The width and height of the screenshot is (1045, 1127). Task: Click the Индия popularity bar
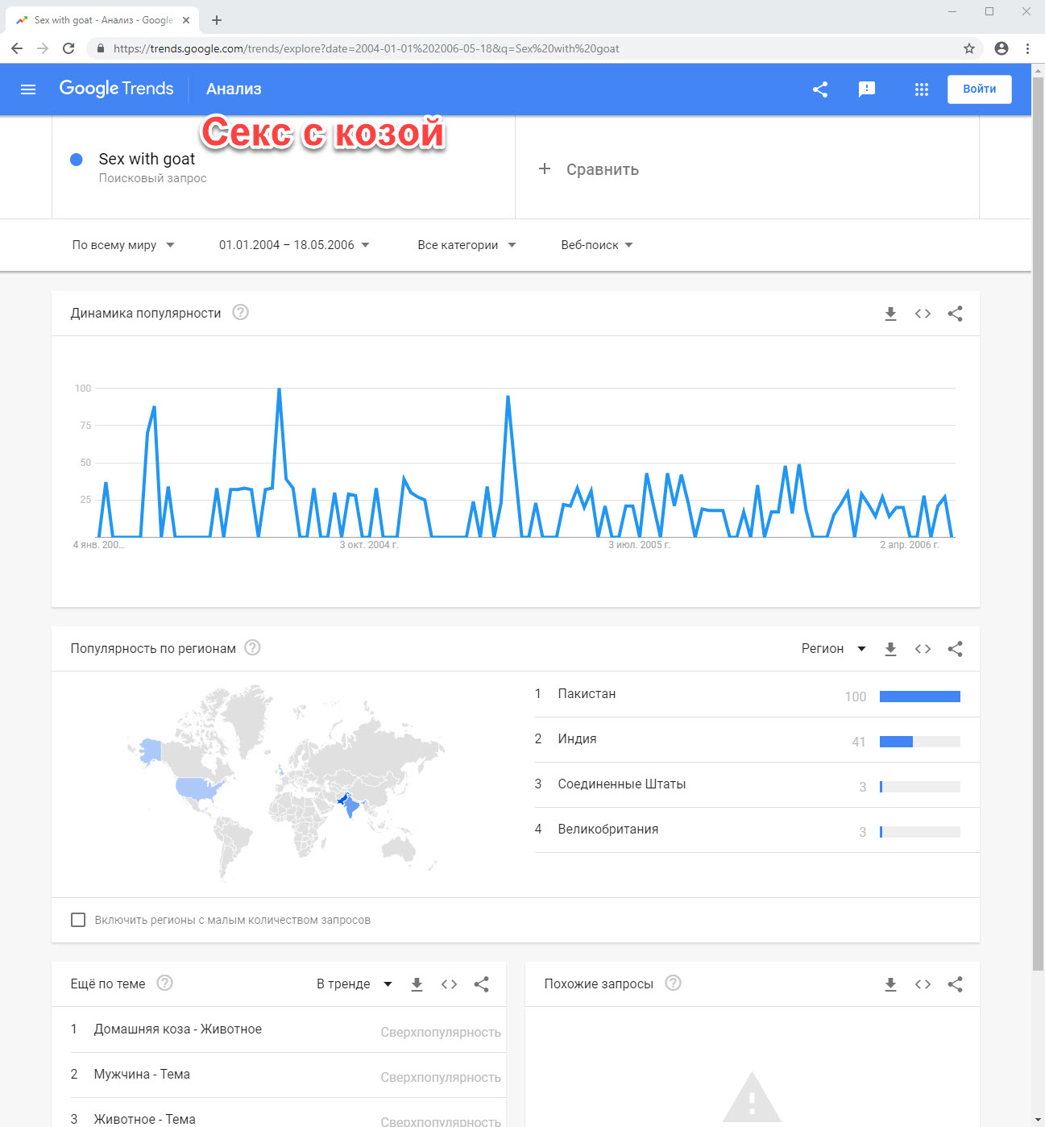(920, 742)
